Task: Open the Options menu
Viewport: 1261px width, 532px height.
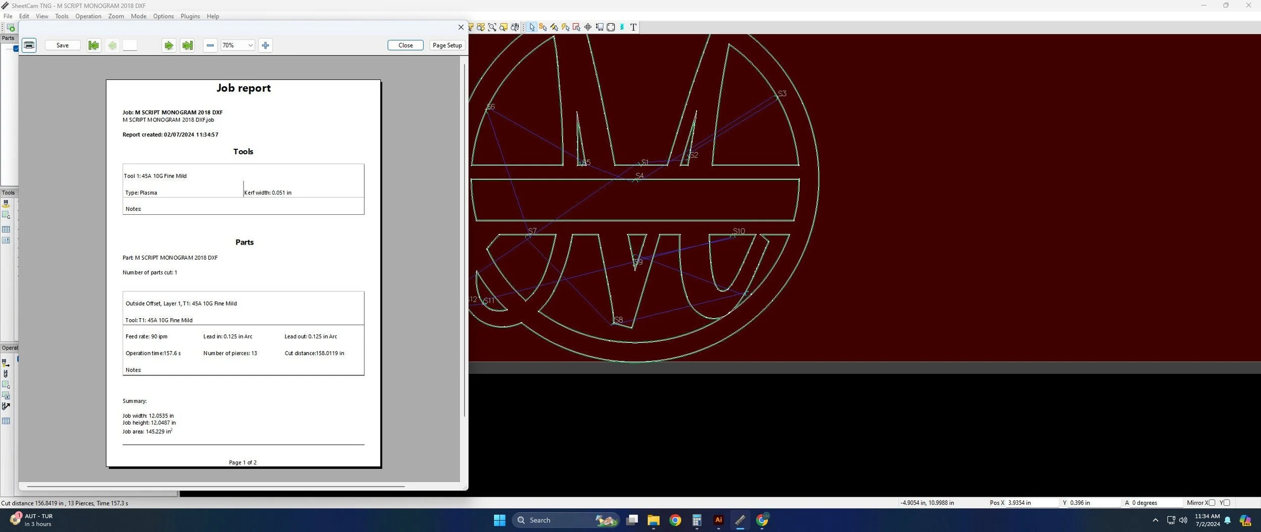Action: (163, 16)
